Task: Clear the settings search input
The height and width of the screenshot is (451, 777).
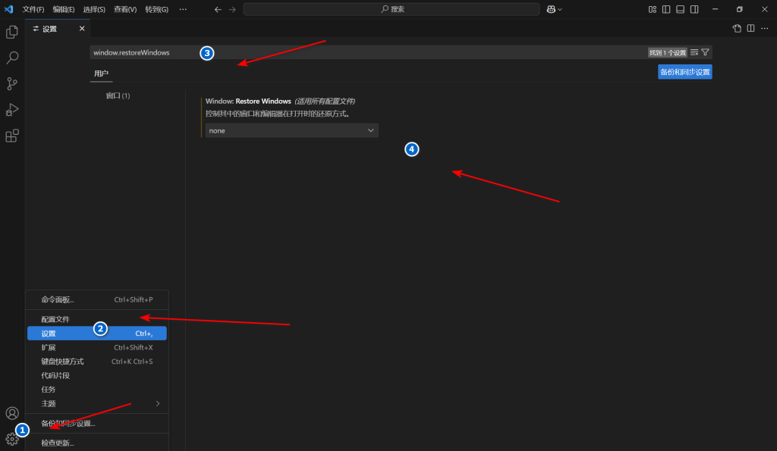Action: 694,52
